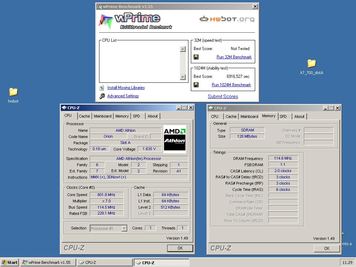Click the wPrime title bar icon
The height and width of the screenshot is (267, 356).
tap(99, 6)
